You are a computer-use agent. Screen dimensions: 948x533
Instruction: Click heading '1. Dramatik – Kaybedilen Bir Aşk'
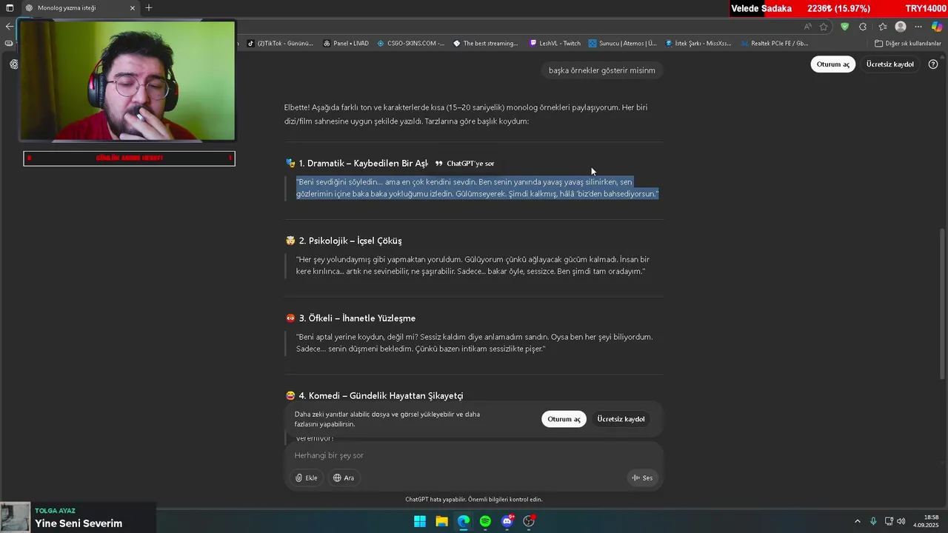pos(357,163)
